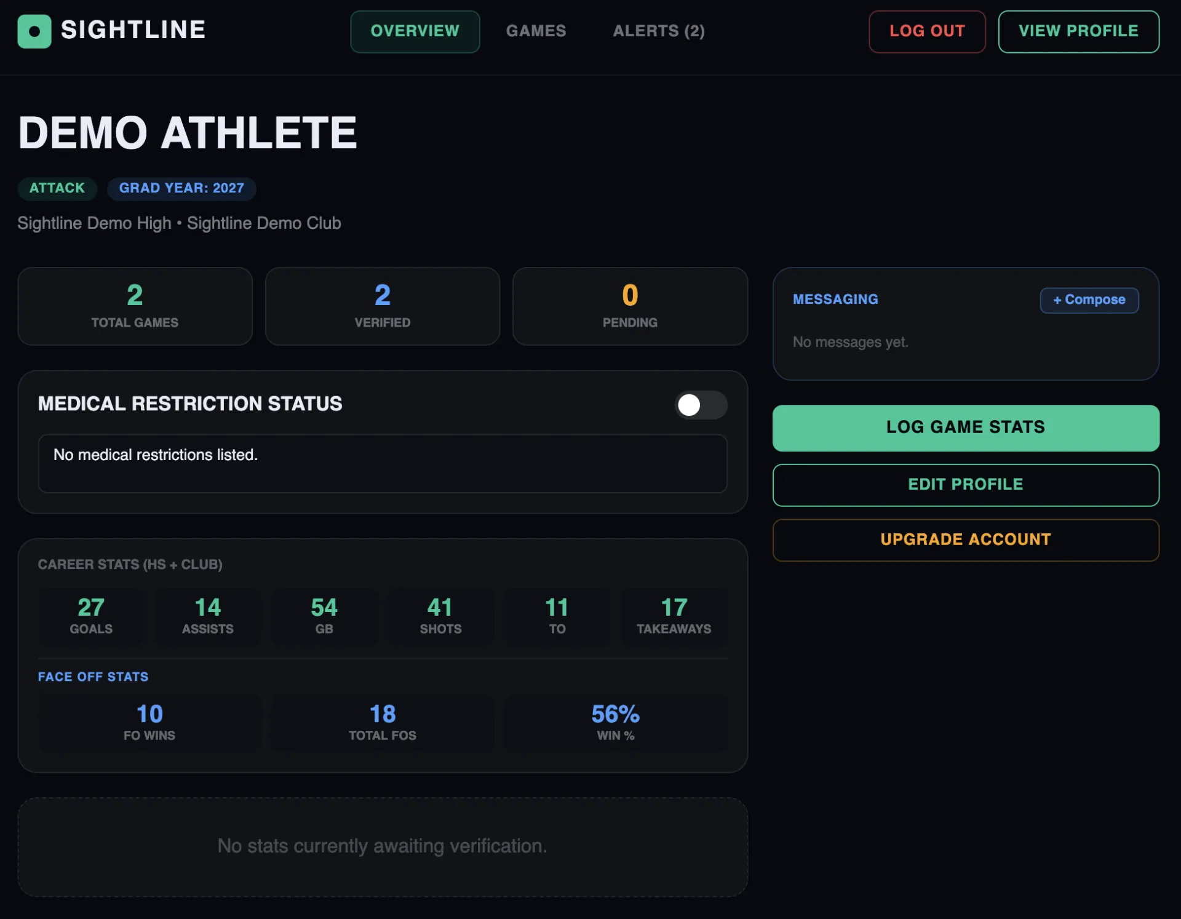
Task: Click the Grad Year: 2027 badge
Action: (x=181, y=188)
